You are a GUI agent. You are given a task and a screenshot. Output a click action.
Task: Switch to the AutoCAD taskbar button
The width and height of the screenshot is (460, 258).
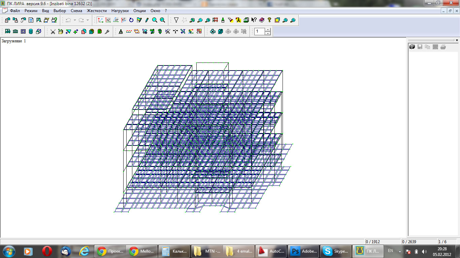click(x=271, y=251)
